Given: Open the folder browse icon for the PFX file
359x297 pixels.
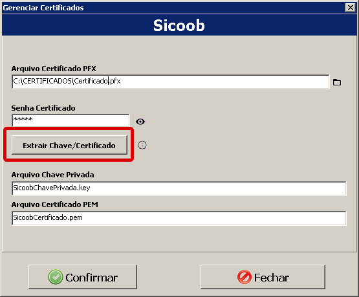Looking at the screenshot, I should pyautogui.click(x=337, y=82).
